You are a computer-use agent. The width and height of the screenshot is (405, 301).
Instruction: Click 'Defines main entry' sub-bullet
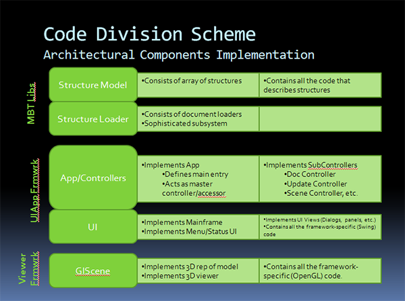(195, 174)
